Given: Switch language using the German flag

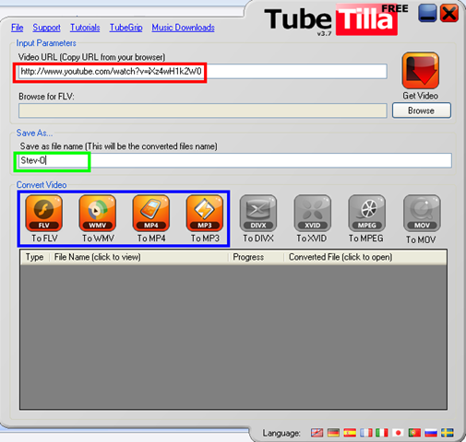Looking at the screenshot, I should 333,433.
